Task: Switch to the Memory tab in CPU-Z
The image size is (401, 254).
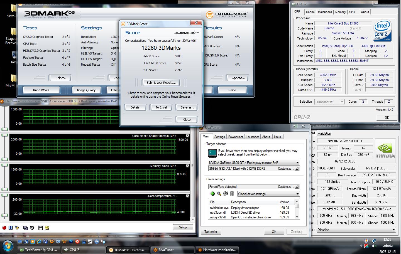Action: point(340,12)
